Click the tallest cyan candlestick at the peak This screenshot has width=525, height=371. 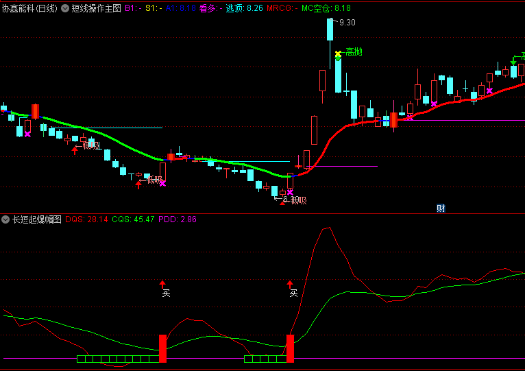(330, 31)
